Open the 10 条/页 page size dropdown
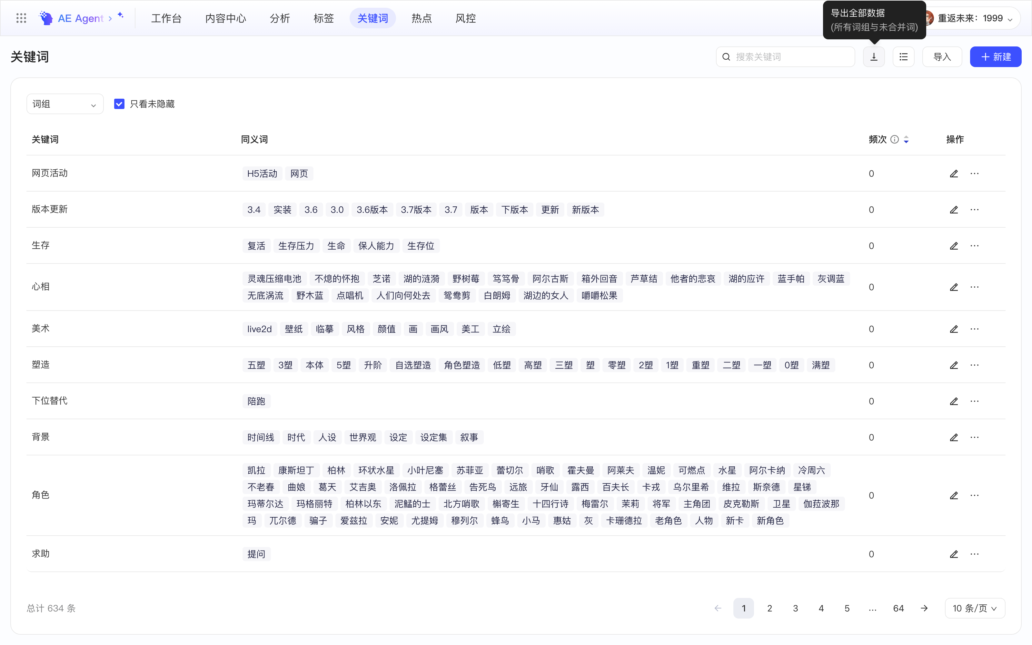 pyautogui.click(x=975, y=608)
